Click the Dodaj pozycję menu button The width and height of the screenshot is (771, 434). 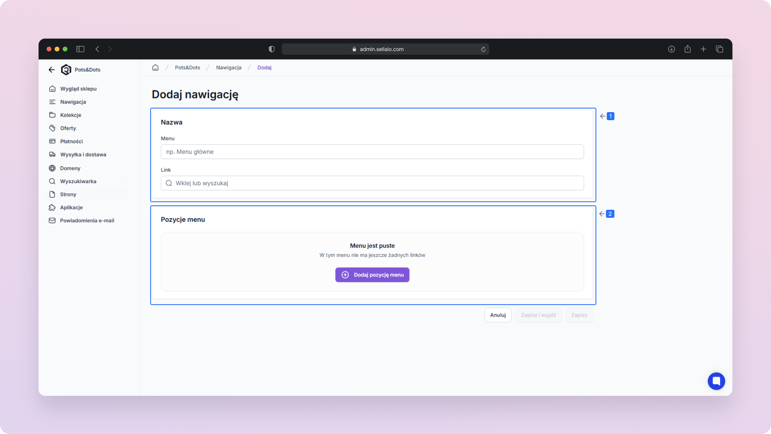pyautogui.click(x=372, y=275)
